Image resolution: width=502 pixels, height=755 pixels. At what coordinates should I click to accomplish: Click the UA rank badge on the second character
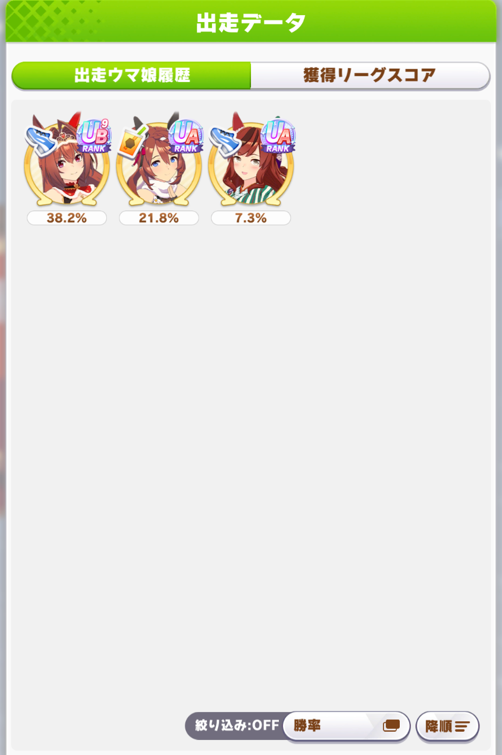tap(186, 136)
